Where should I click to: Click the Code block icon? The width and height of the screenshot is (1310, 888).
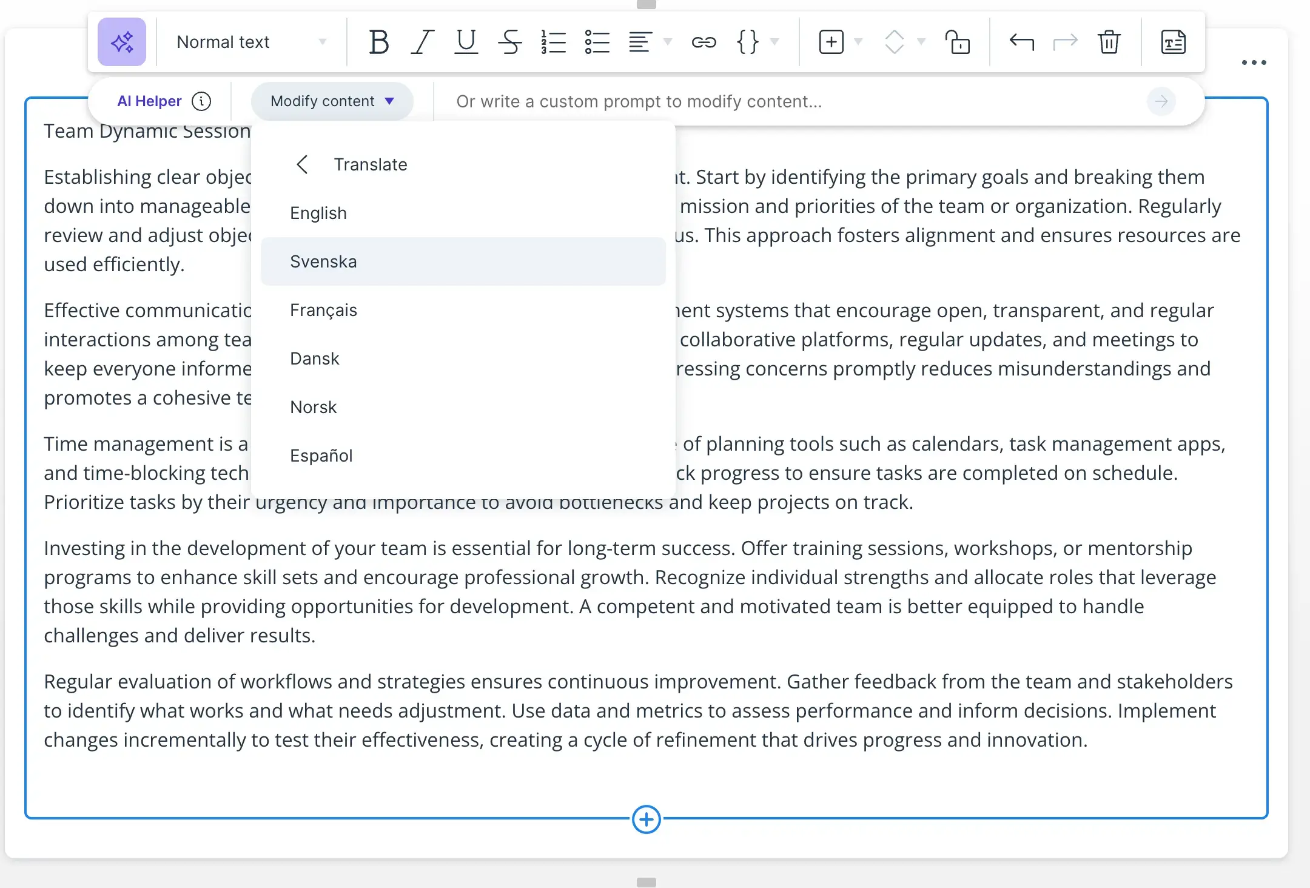point(749,42)
